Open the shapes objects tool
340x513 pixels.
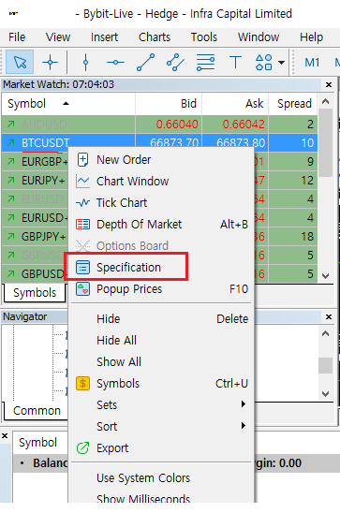click(x=264, y=62)
